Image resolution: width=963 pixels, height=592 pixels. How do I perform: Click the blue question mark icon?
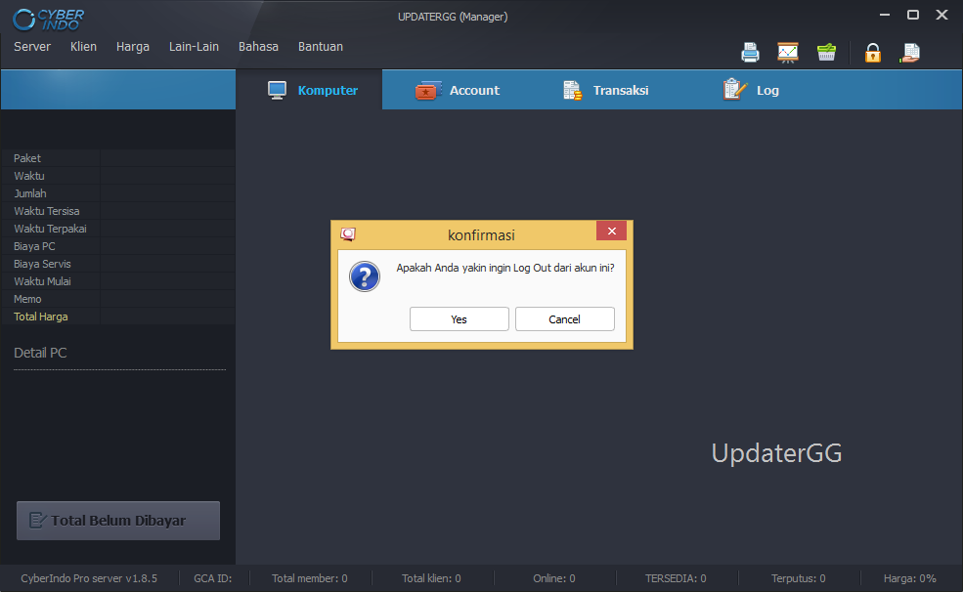[365, 276]
